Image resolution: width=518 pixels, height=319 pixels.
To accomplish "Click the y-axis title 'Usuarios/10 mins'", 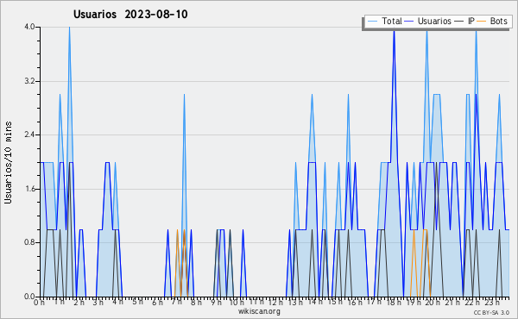I will click(9, 163).
